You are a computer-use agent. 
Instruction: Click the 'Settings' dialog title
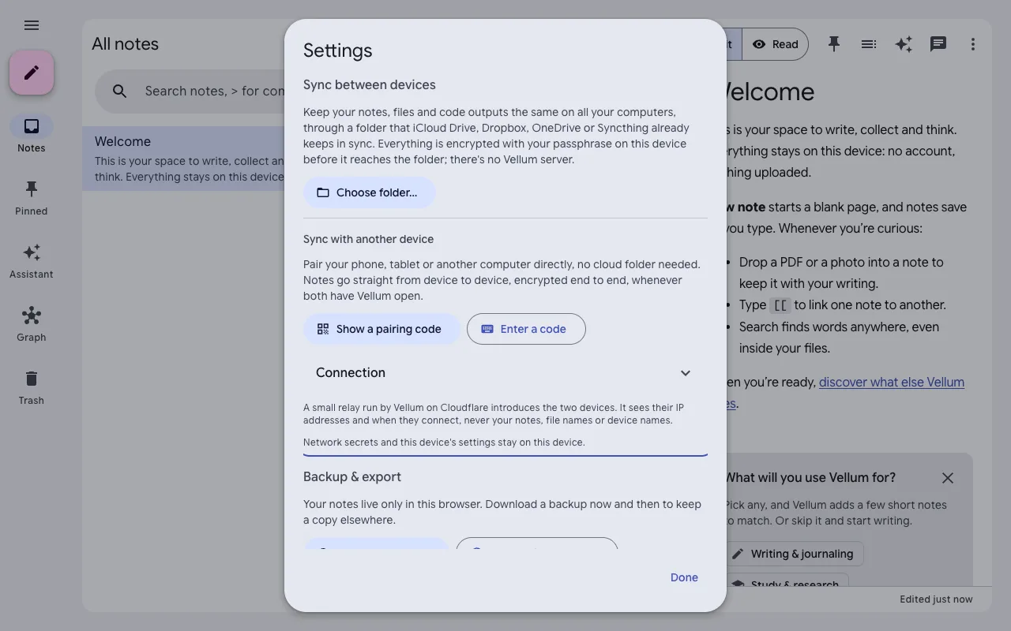tap(337, 50)
